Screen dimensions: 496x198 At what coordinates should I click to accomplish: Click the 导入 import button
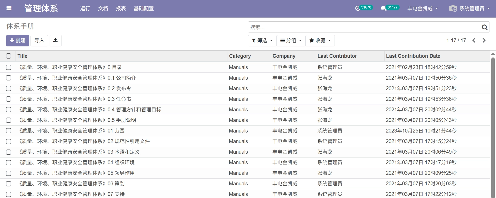[x=39, y=40]
